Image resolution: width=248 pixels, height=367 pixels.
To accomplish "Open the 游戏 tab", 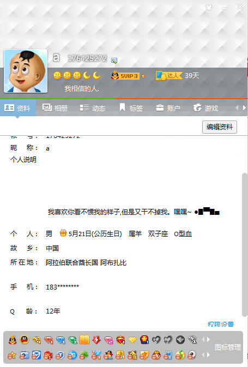I will coord(205,108).
